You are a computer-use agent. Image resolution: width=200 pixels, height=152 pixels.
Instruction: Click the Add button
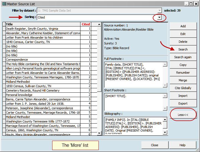(183, 26)
